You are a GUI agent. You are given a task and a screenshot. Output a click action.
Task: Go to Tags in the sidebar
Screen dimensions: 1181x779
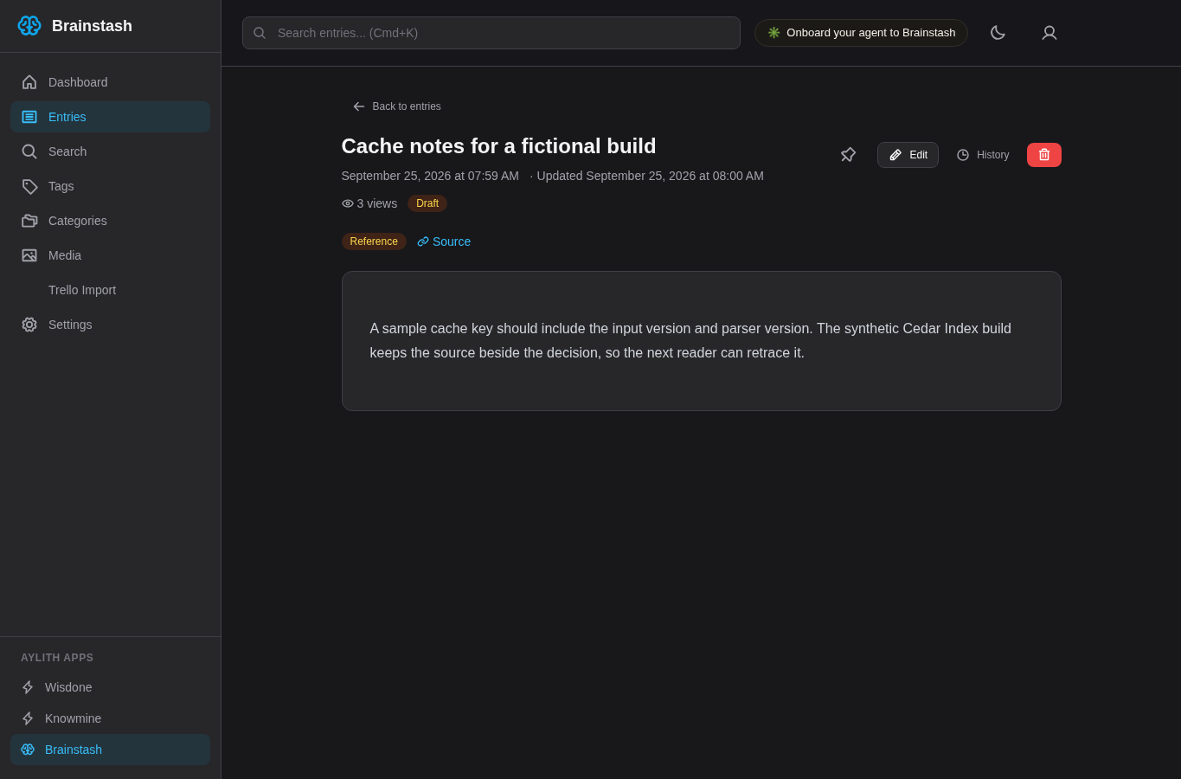(x=110, y=186)
